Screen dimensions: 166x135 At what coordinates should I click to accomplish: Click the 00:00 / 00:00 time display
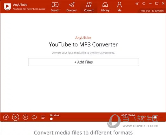coord(128,115)
